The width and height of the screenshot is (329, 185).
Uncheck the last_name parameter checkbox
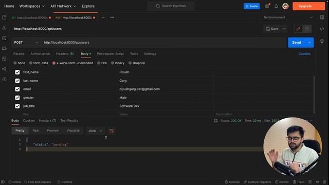pyautogui.click(x=17, y=81)
